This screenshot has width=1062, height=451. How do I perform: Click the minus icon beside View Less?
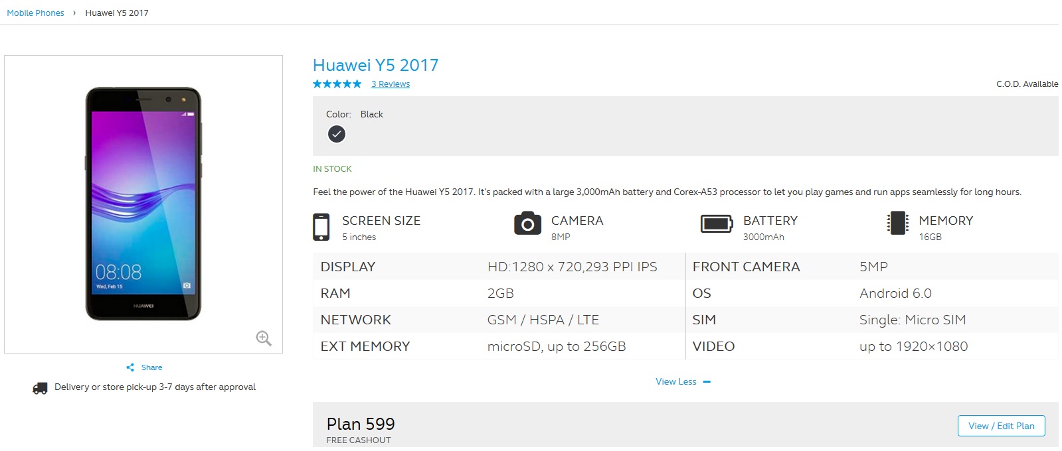click(707, 382)
